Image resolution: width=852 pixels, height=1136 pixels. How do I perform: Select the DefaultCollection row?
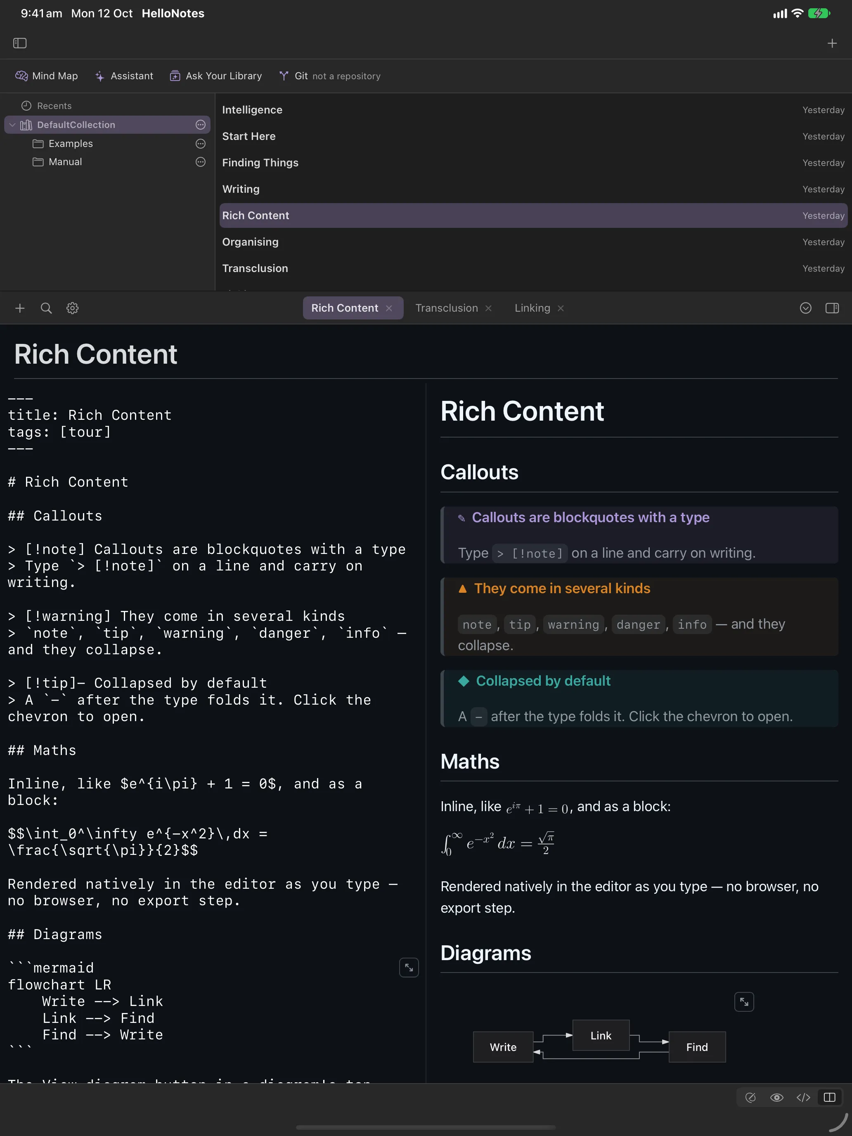click(x=107, y=125)
